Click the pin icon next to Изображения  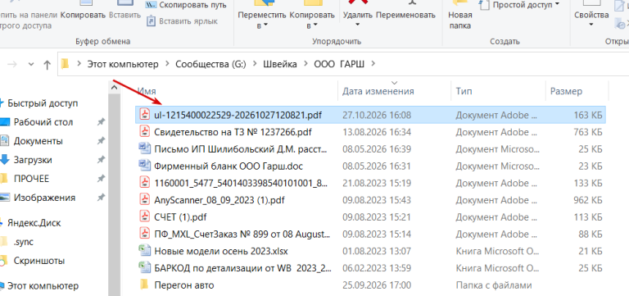tap(101, 198)
